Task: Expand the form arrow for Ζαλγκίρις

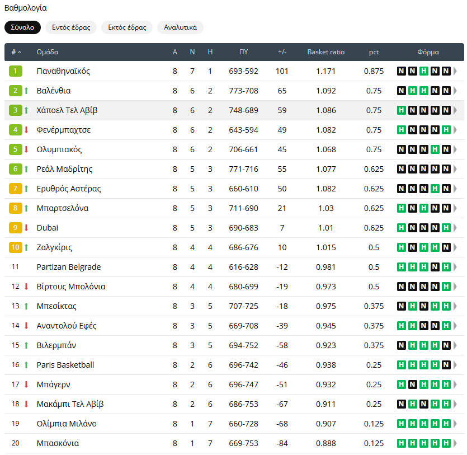Action: pyautogui.click(x=455, y=247)
